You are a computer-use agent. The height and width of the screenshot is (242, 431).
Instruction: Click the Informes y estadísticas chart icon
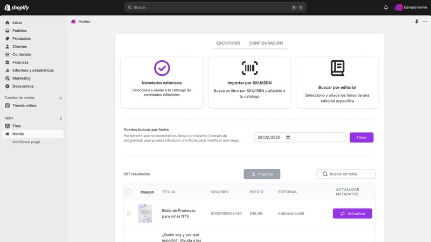(x=8, y=70)
